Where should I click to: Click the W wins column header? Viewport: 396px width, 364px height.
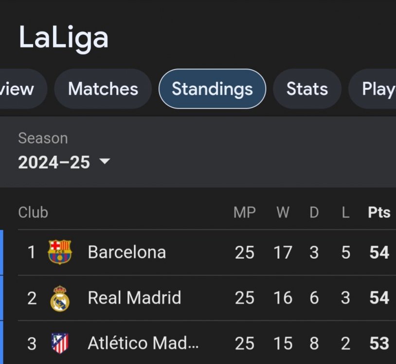283,213
